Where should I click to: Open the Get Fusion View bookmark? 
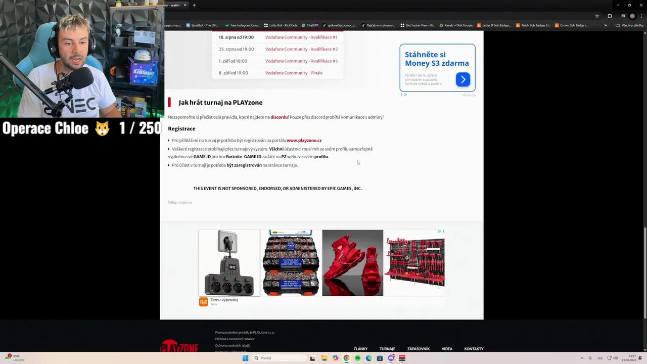tap(418, 25)
